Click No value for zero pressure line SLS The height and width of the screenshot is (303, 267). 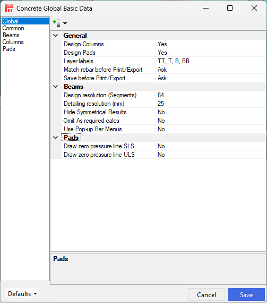tap(211, 146)
